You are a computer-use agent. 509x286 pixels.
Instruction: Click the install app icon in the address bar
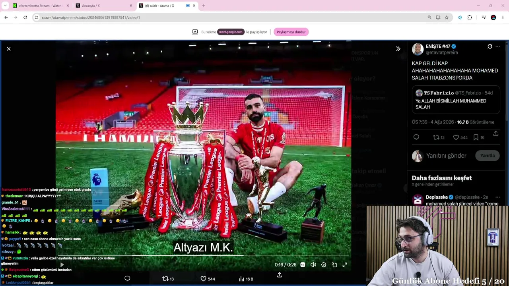[438, 17]
